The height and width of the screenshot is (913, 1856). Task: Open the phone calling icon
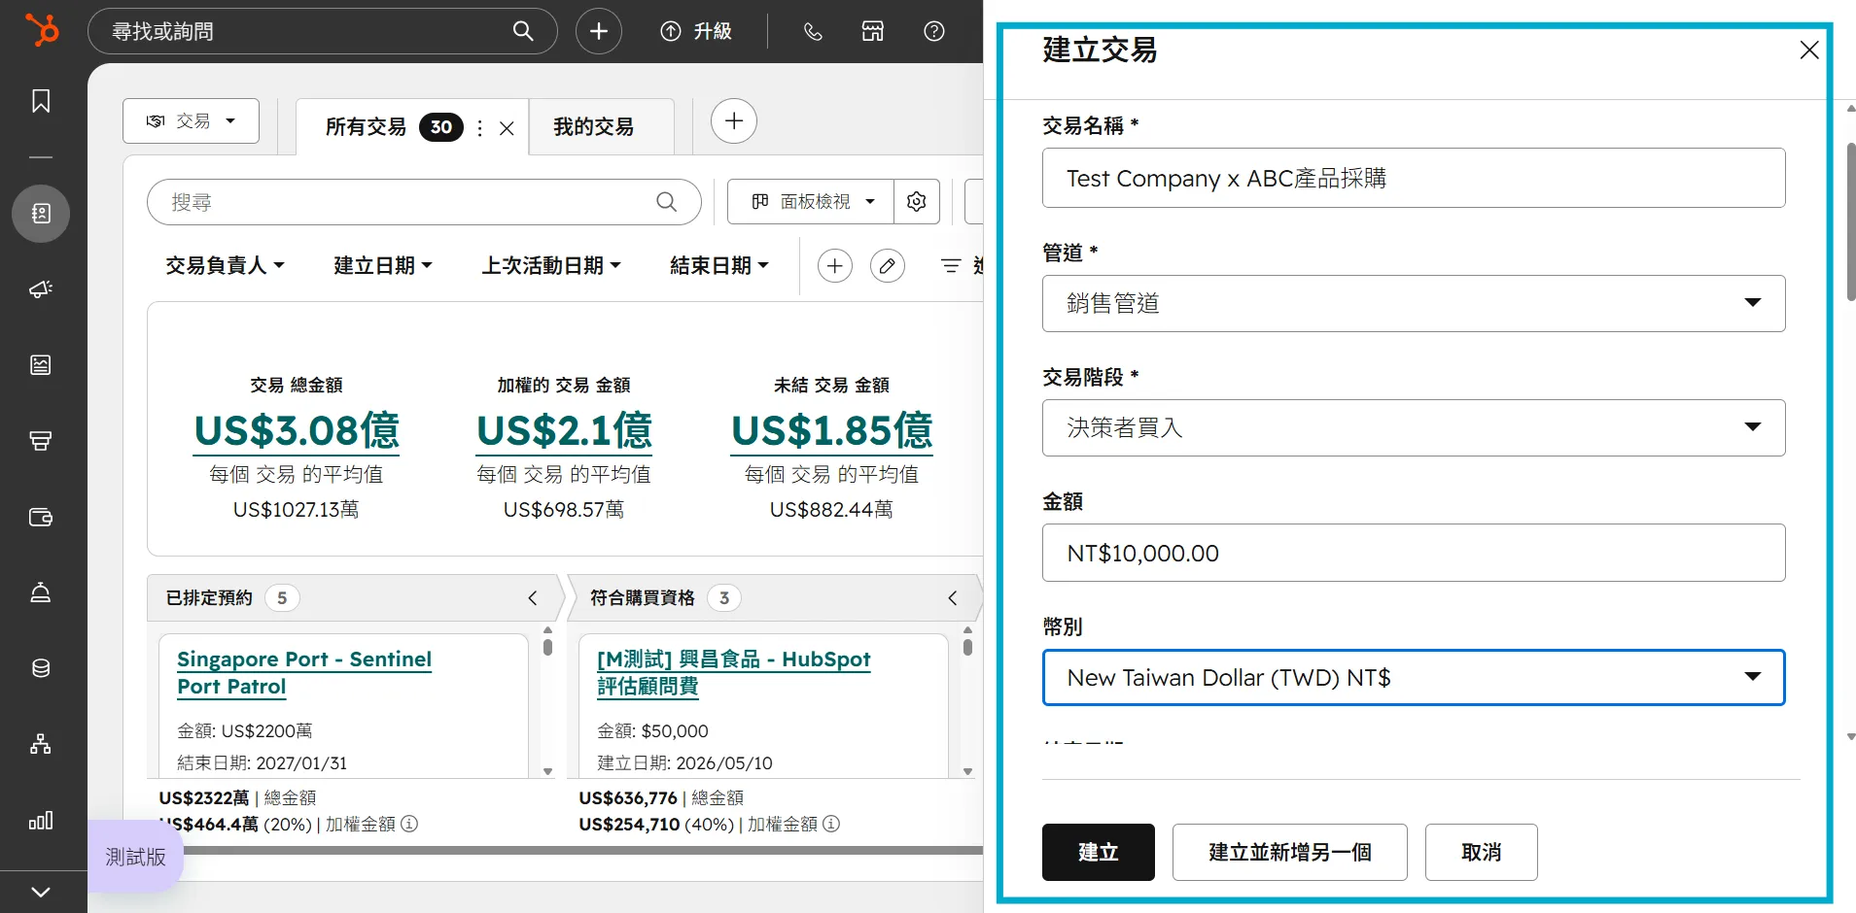click(x=813, y=31)
